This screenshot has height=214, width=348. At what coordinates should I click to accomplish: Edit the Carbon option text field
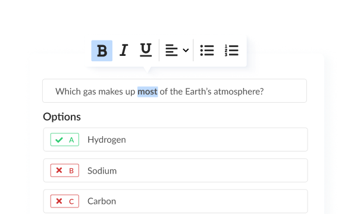coord(175,201)
